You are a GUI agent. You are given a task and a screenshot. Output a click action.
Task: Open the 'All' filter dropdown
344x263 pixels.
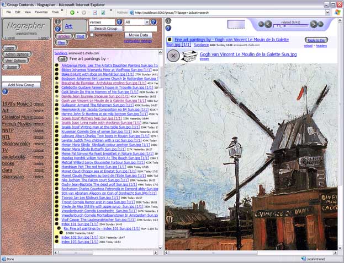click(137, 22)
